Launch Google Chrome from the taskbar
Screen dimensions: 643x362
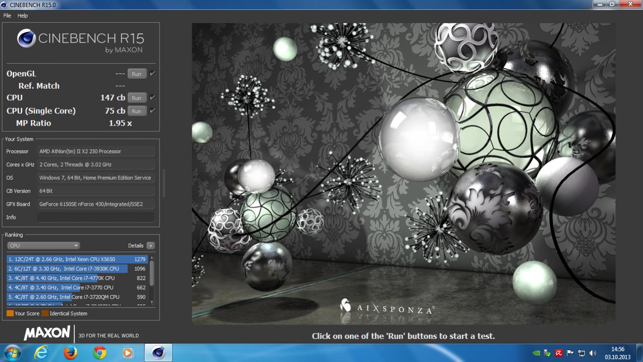pos(99,353)
